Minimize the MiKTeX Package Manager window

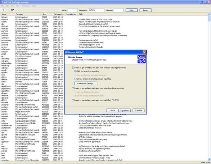click(201, 2)
